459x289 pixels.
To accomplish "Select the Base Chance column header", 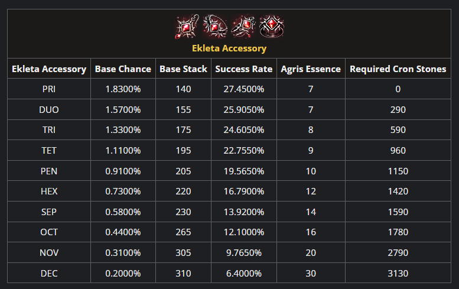I will [x=123, y=69].
